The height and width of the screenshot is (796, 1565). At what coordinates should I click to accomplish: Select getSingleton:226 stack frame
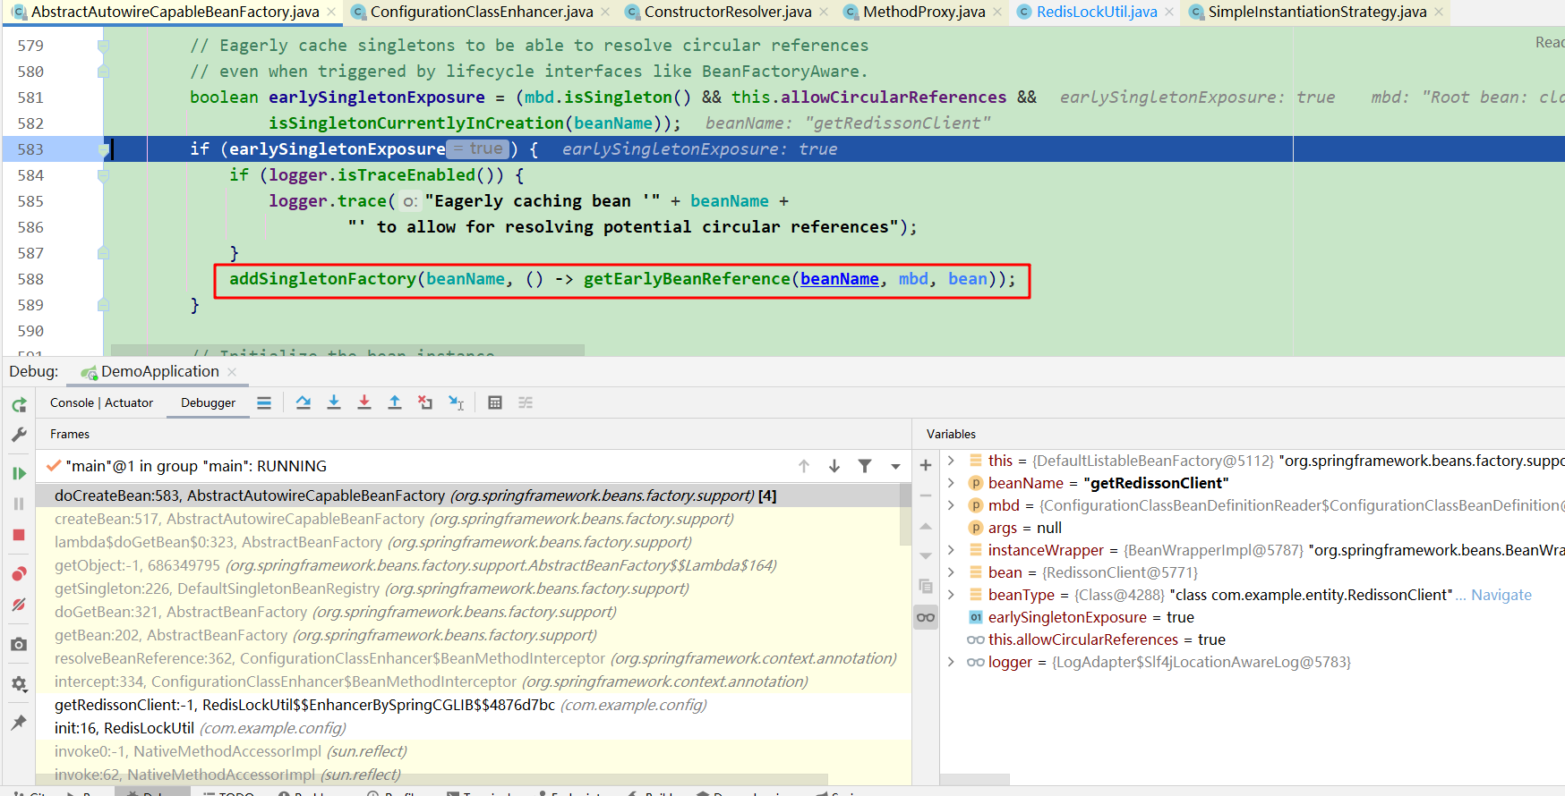point(473,589)
